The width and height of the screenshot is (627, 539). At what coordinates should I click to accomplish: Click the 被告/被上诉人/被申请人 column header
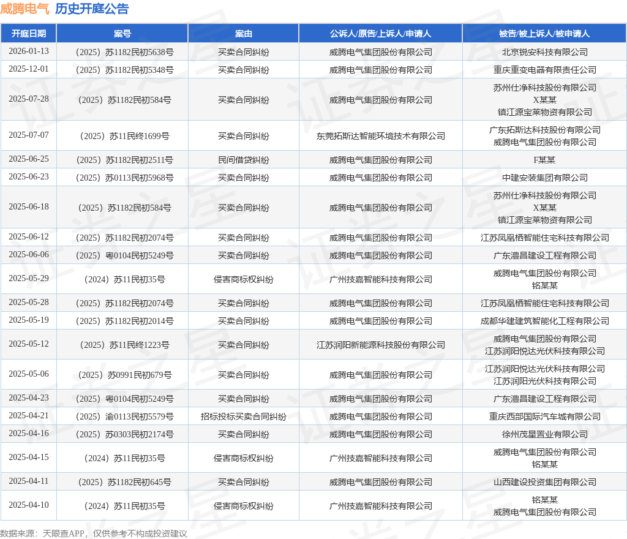[x=544, y=34]
